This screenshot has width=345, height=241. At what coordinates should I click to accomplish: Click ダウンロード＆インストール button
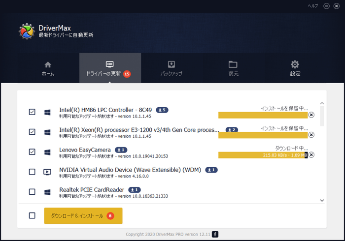pyautogui.click(x=83, y=216)
